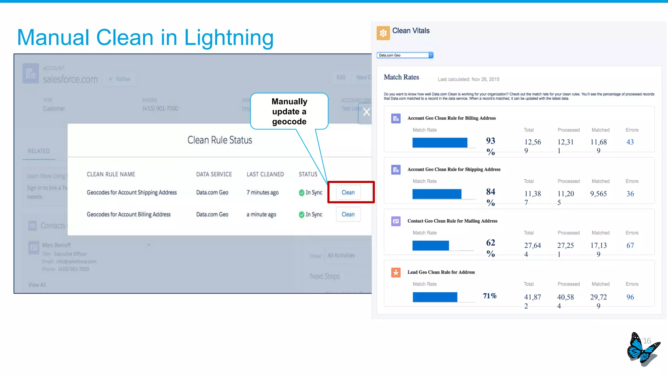Click the 'a minute ago' cell
The width and height of the screenshot is (668, 375).
(x=261, y=214)
